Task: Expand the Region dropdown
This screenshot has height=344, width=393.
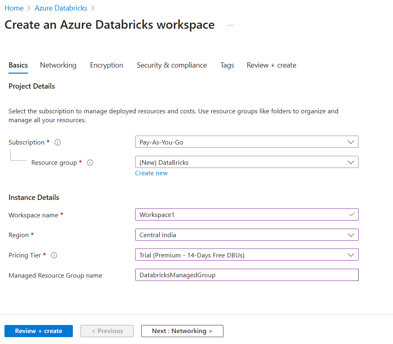Action: tap(246, 235)
